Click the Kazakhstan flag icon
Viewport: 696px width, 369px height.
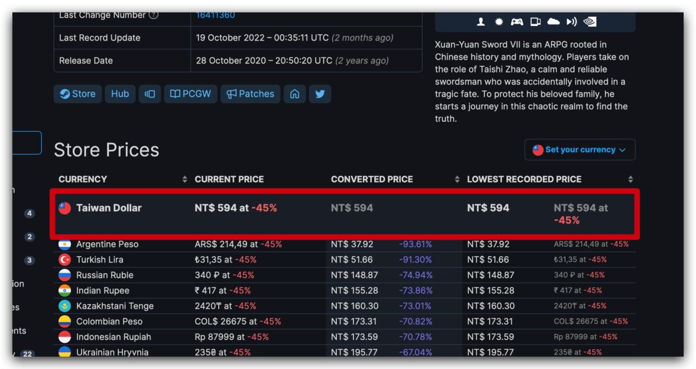[x=64, y=306]
